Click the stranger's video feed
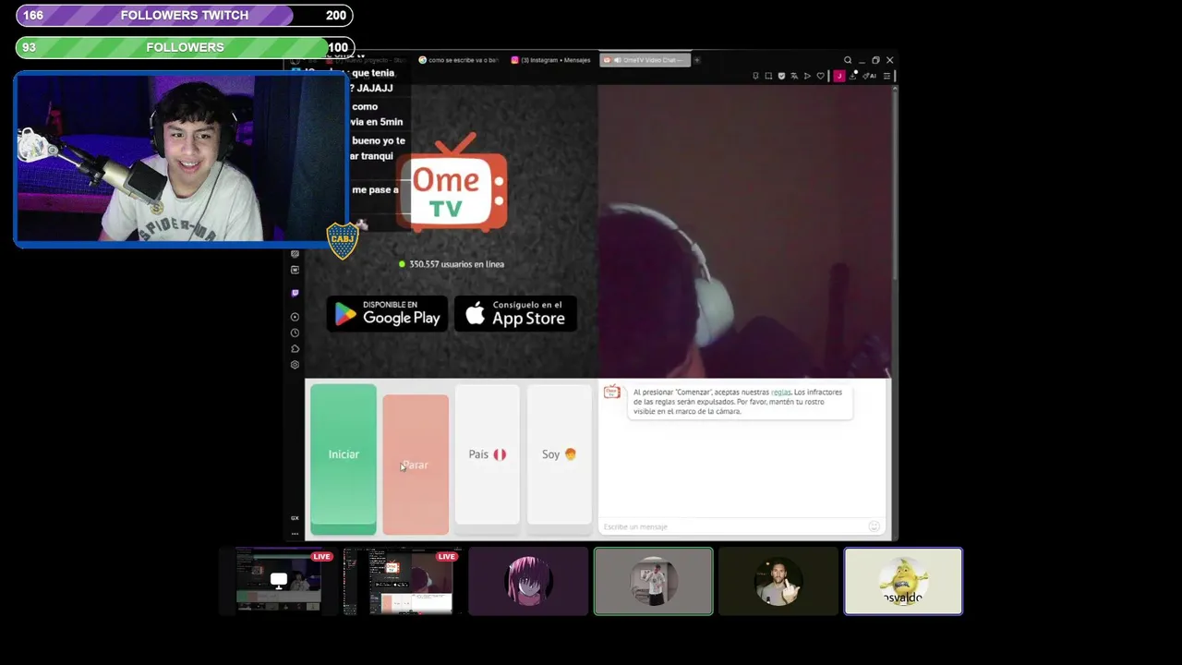1182x665 pixels. coord(744,231)
